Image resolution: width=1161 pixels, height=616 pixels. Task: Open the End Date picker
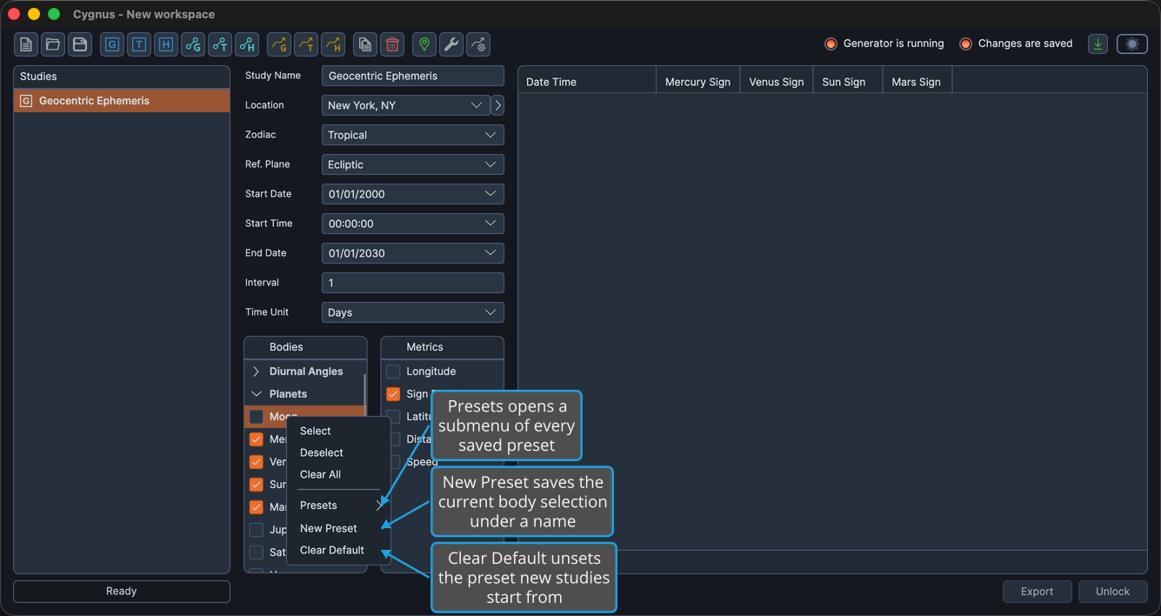pos(413,253)
